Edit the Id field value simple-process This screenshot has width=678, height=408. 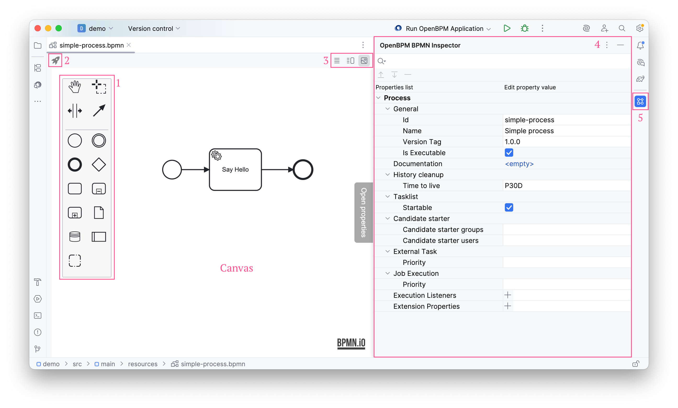point(567,120)
